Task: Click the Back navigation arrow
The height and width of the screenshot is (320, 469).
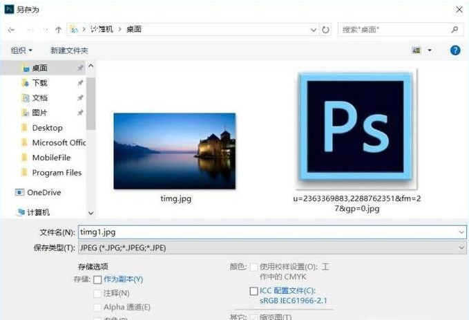Action: point(11,30)
